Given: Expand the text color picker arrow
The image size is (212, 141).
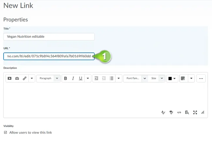Looking at the screenshot, I should 174,78.
